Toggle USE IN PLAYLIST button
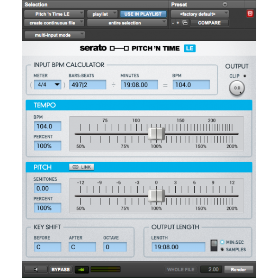The width and height of the screenshot is (278, 278). pos(143,14)
